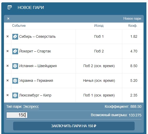Click hockey puck icon for Йокерит – Спартак
The image size is (148, 134).
[x=15, y=51]
